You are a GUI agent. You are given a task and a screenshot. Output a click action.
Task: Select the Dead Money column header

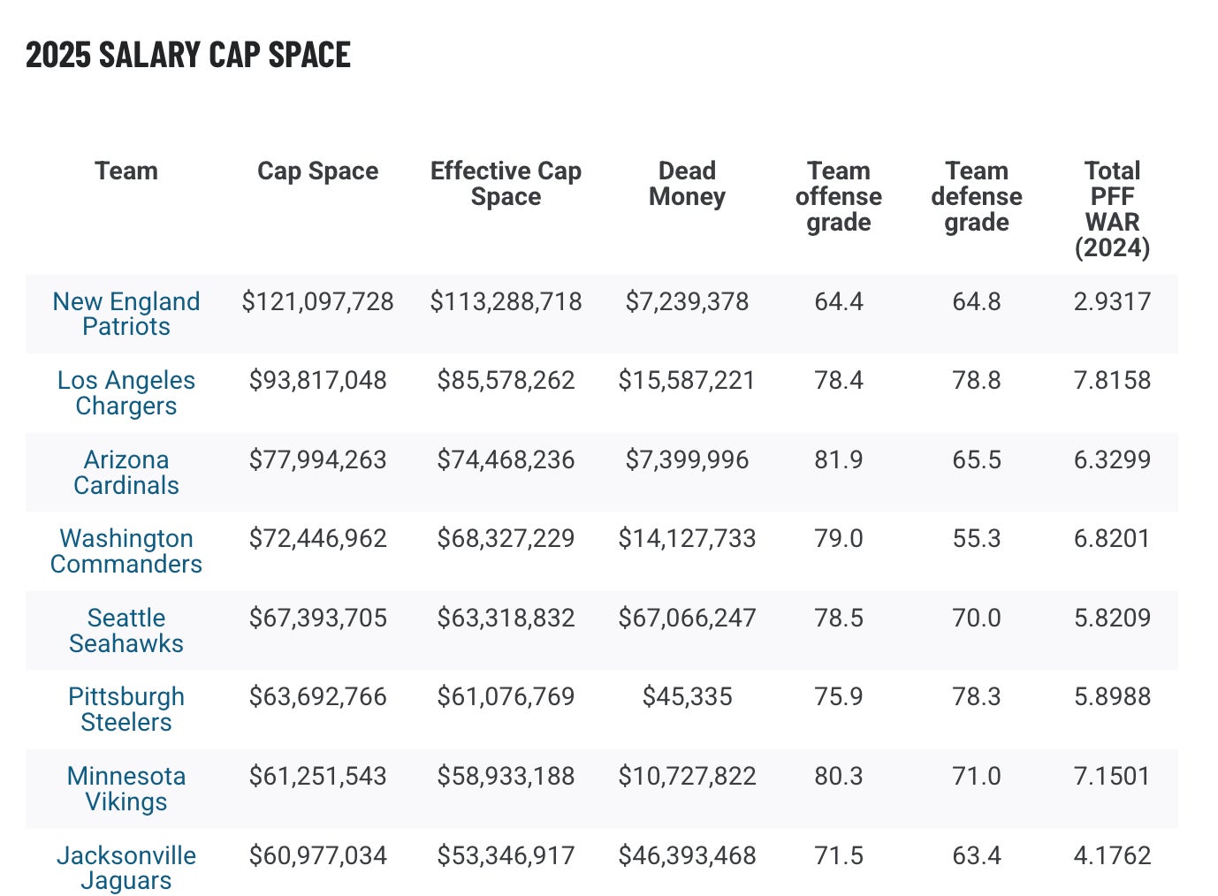pos(687,183)
